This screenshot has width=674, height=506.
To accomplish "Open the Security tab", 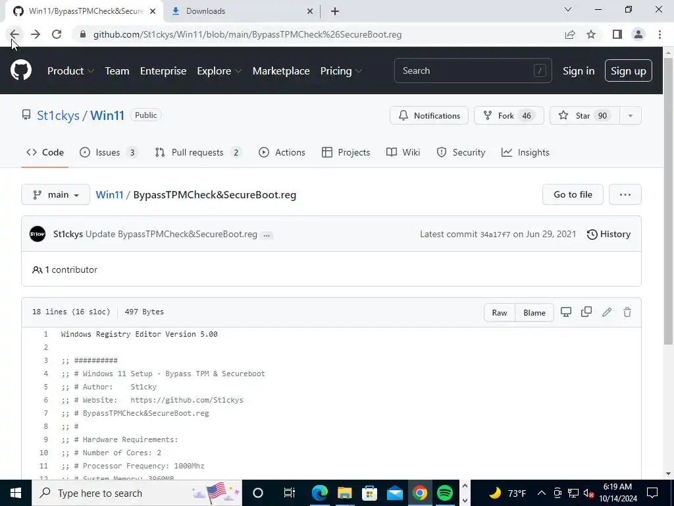I will point(461,152).
